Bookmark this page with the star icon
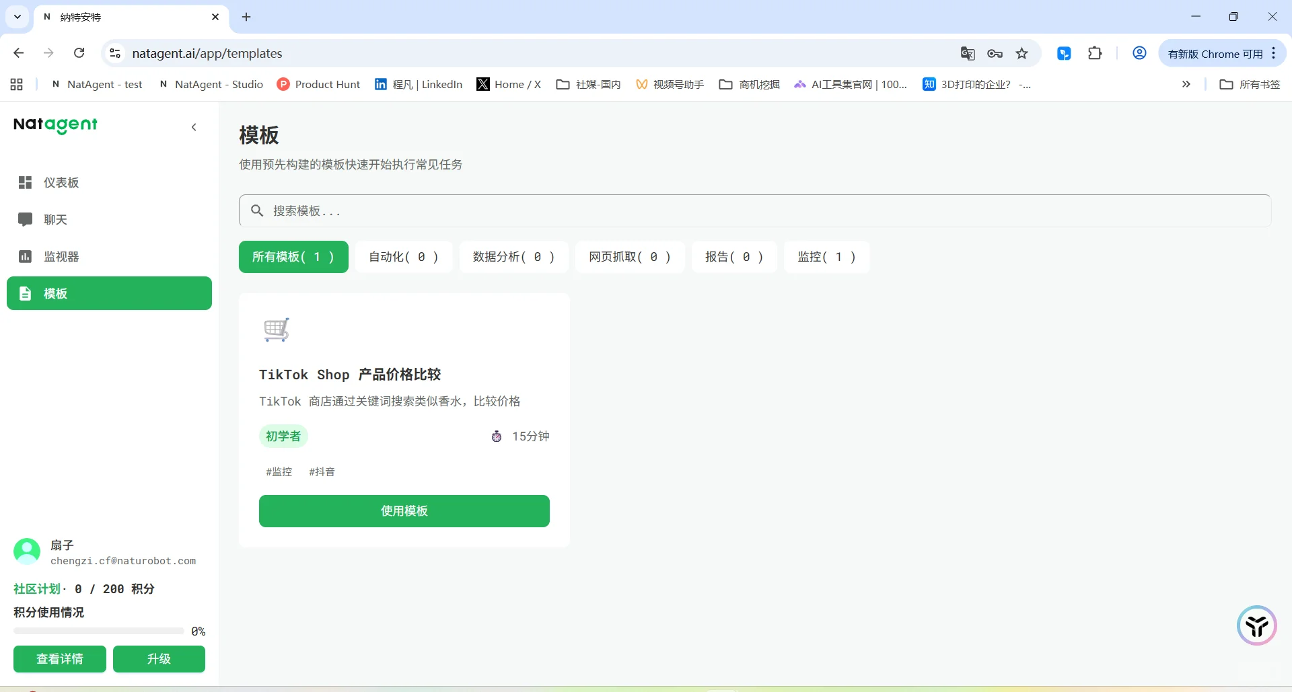 pos(1022,54)
